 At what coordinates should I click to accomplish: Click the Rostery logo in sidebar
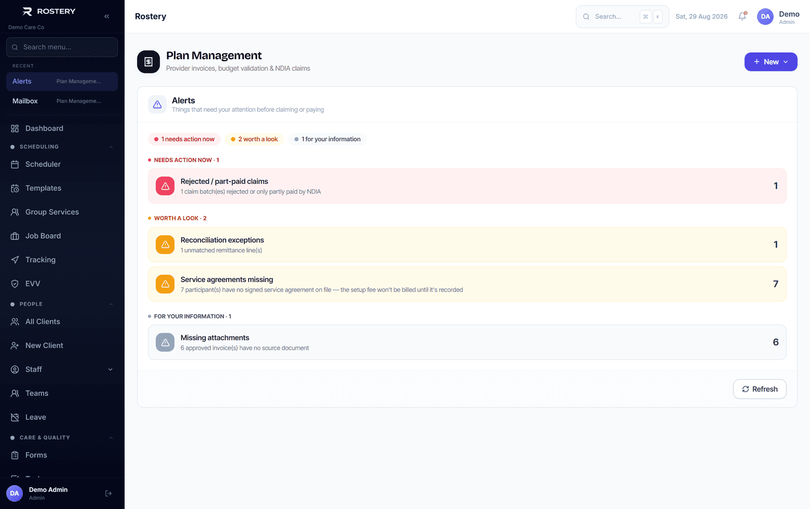(x=49, y=11)
